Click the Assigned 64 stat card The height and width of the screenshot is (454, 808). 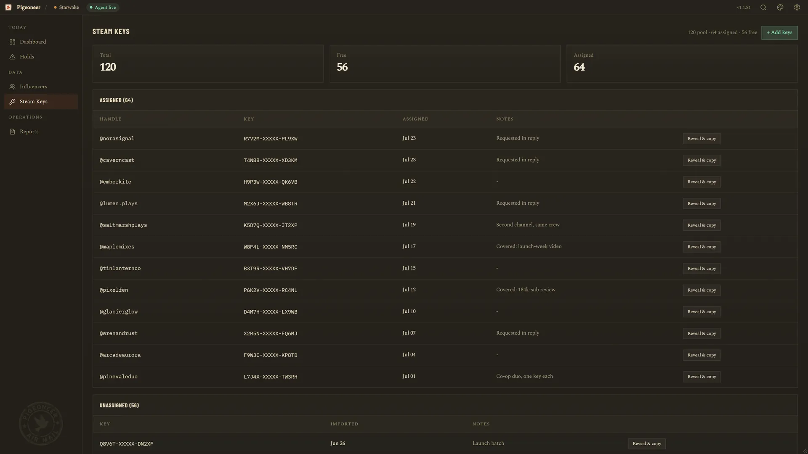click(x=682, y=64)
